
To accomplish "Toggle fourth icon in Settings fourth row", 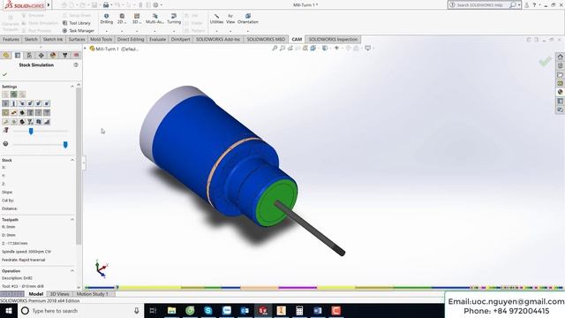I will [30, 122].
